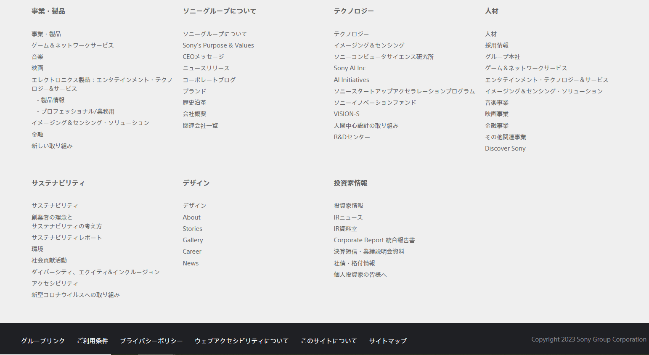Visit the VISION-S page

(346, 114)
